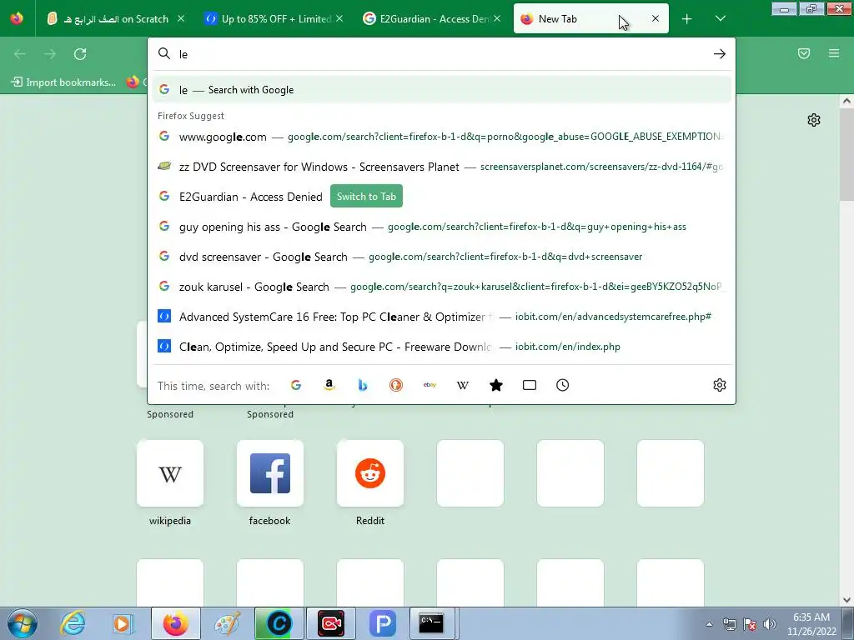Viewport: 854px width, 640px height.
Task: Open Firefox View pinned icon
Action: pyautogui.click(x=17, y=18)
